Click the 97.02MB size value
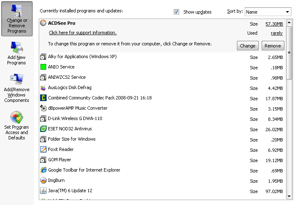298x205 pixels. click(x=274, y=191)
